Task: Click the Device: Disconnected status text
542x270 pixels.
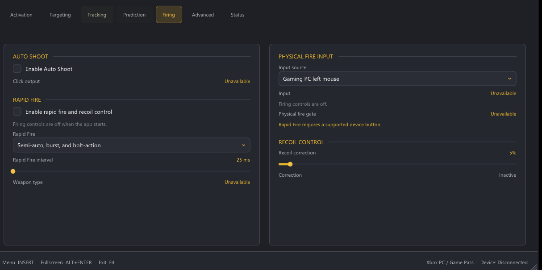Action: tap(504, 262)
